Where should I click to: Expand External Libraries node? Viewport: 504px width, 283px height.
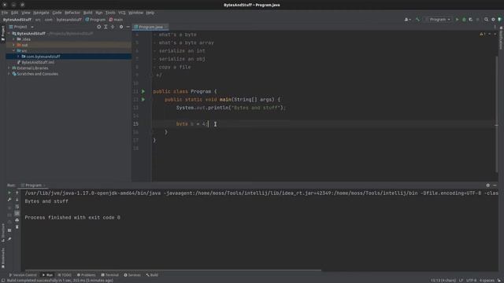pos(9,68)
